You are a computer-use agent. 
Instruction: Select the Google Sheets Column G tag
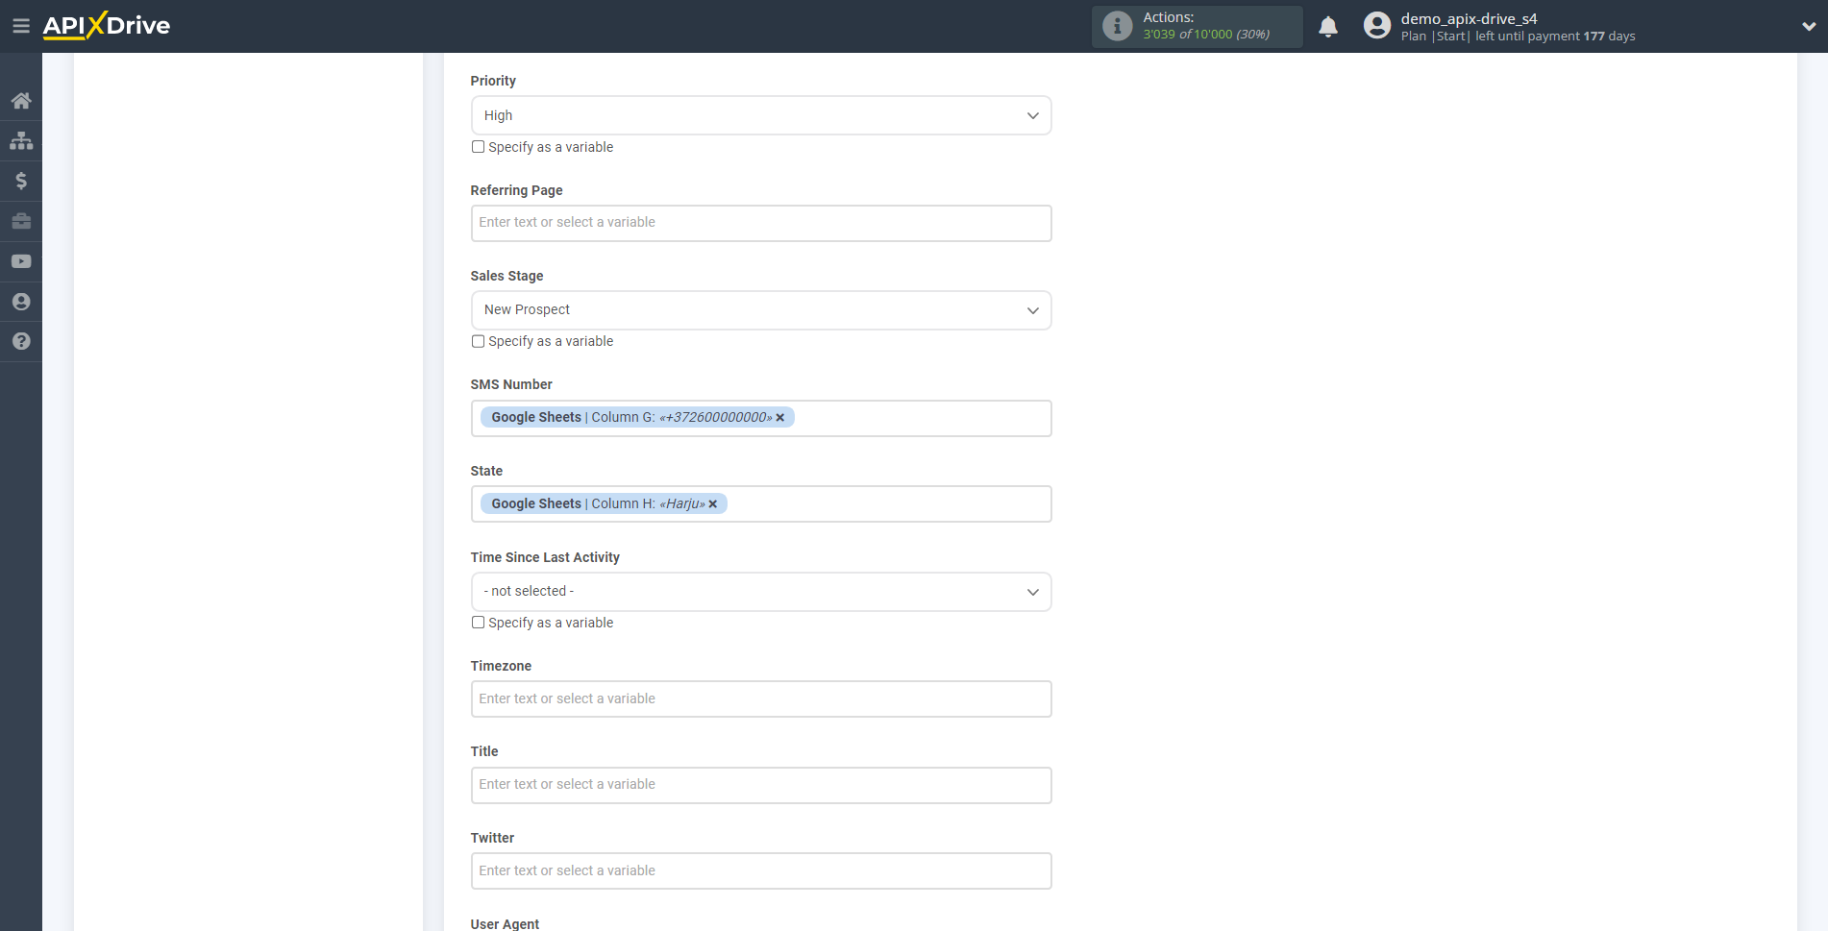pyautogui.click(x=637, y=418)
